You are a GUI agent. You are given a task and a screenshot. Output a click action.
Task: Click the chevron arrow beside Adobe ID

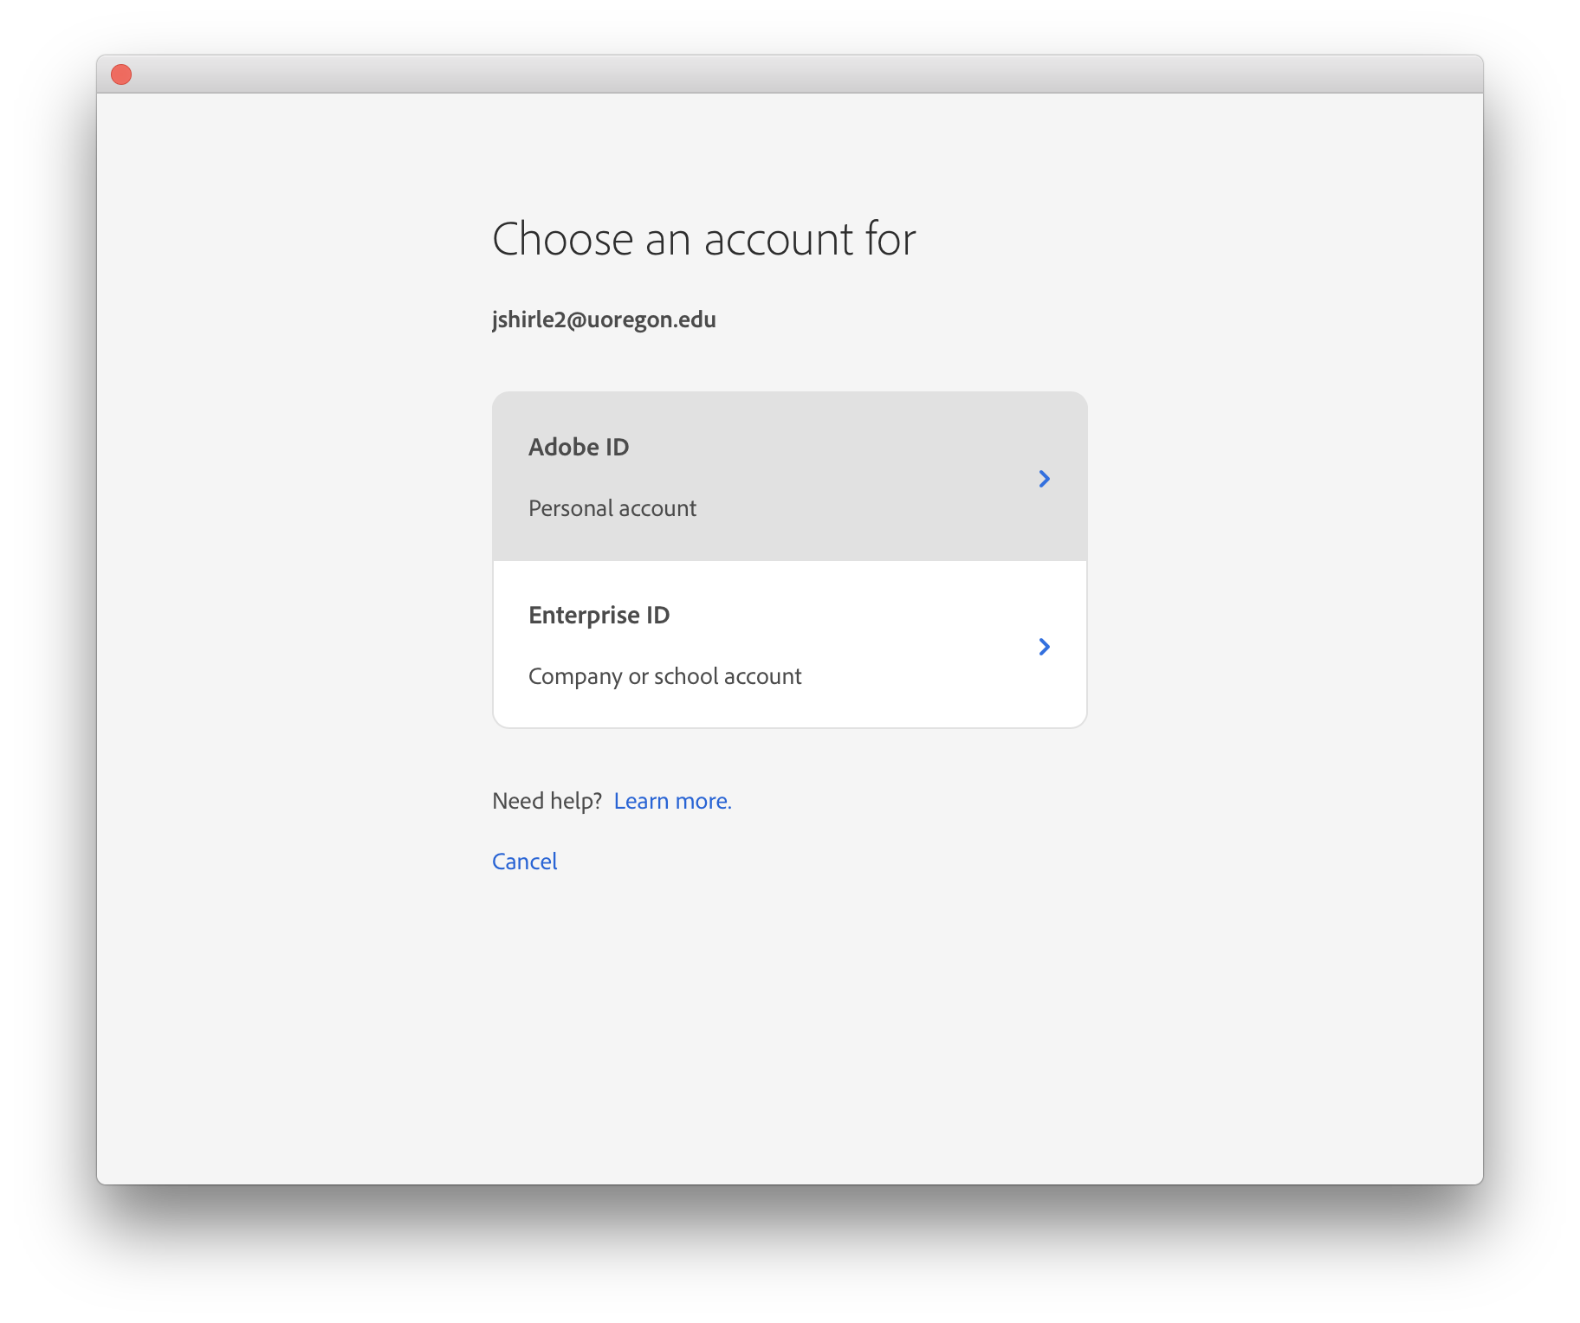pos(1044,479)
